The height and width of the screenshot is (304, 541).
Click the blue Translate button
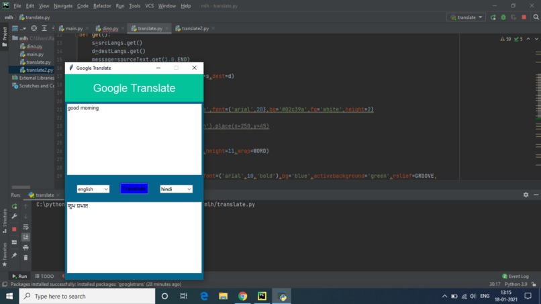tap(134, 189)
